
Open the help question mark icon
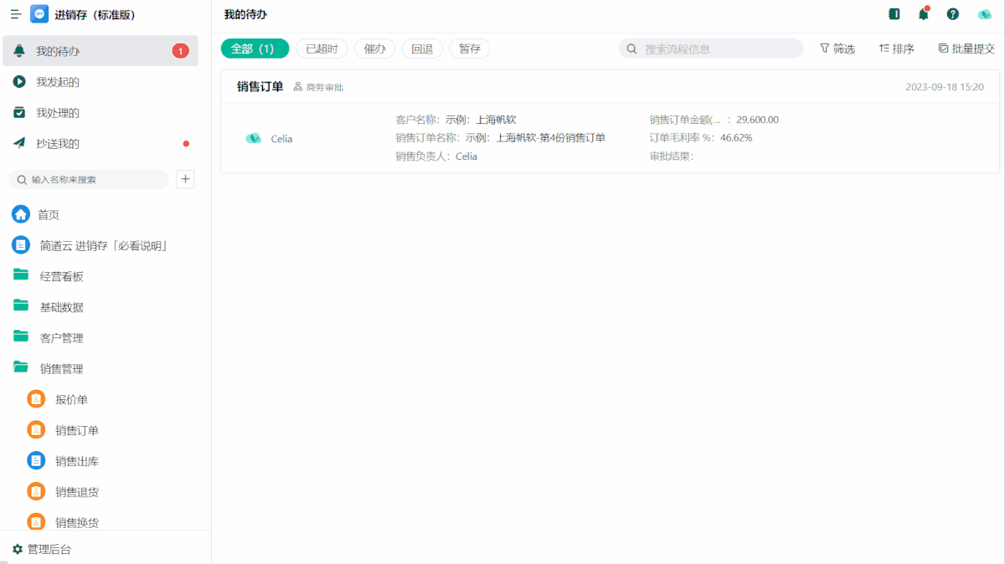coord(953,14)
